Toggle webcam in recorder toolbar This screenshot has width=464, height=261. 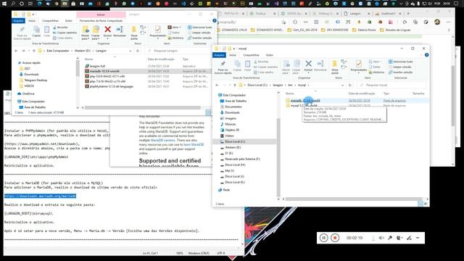pyautogui.click(x=399, y=238)
